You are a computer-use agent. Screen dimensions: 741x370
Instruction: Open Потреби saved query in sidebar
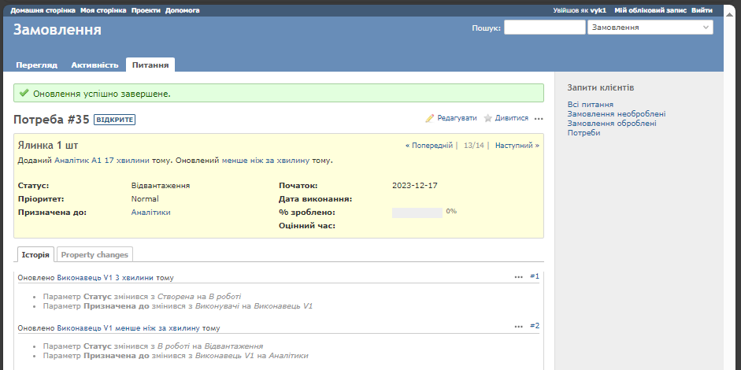tap(584, 133)
